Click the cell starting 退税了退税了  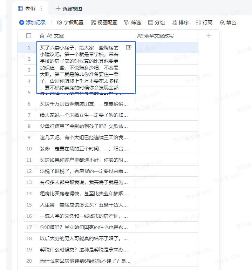coord(86,171)
